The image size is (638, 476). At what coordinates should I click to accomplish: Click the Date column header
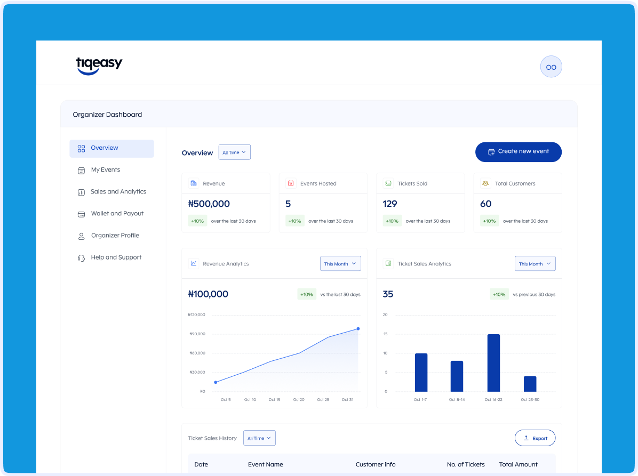(201, 464)
